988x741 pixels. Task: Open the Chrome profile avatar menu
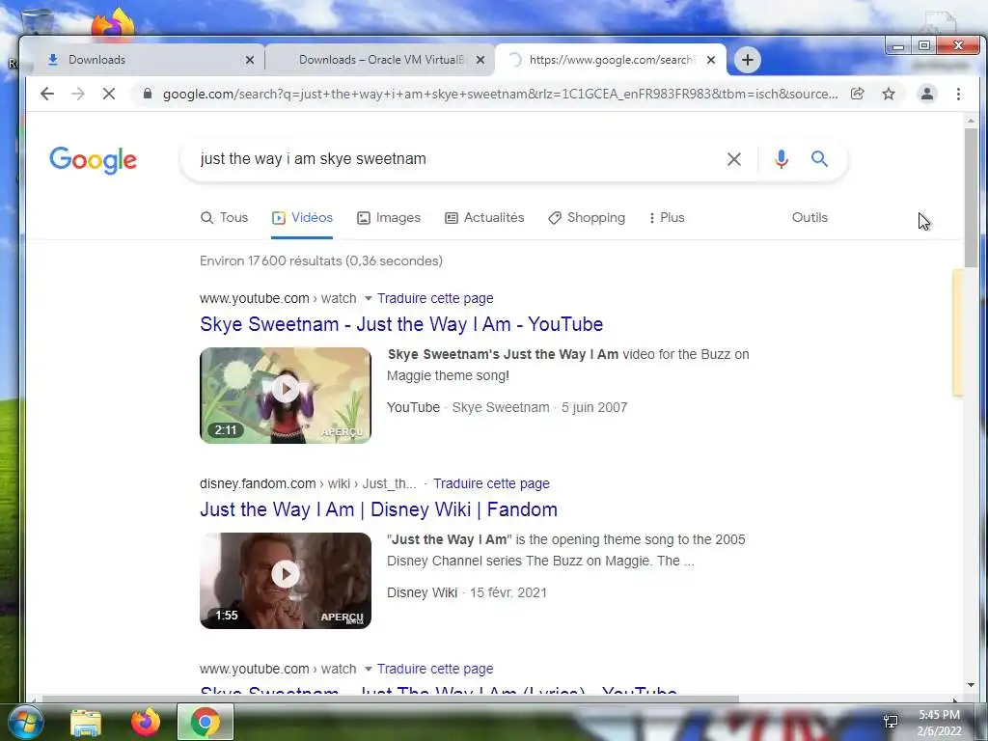[x=927, y=94]
